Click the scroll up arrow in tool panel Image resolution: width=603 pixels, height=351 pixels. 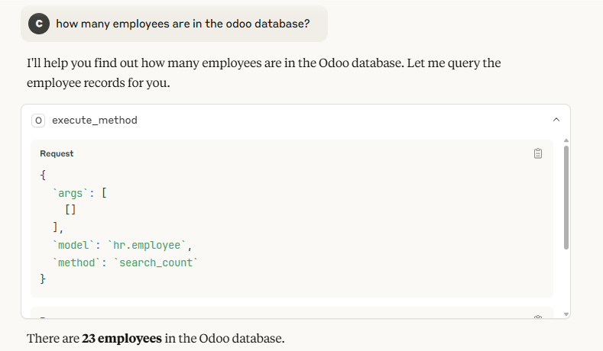click(x=566, y=140)
